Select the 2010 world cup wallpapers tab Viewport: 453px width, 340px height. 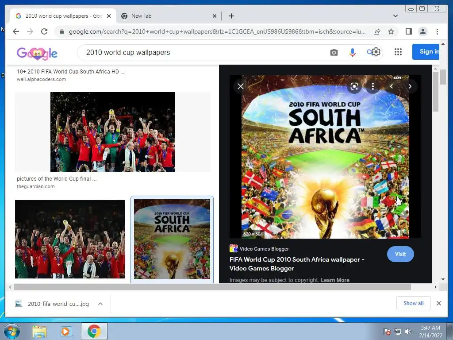click(63, 16)
